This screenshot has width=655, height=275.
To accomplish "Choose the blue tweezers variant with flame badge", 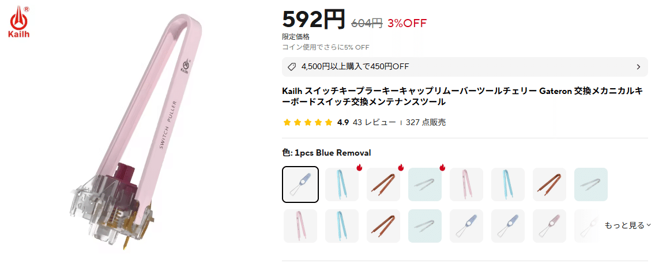I will tap(341, 184).
